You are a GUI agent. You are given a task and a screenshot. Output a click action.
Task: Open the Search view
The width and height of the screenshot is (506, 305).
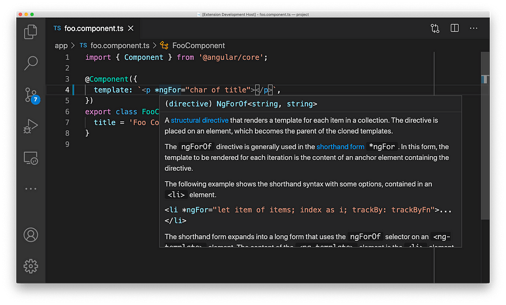31,63
